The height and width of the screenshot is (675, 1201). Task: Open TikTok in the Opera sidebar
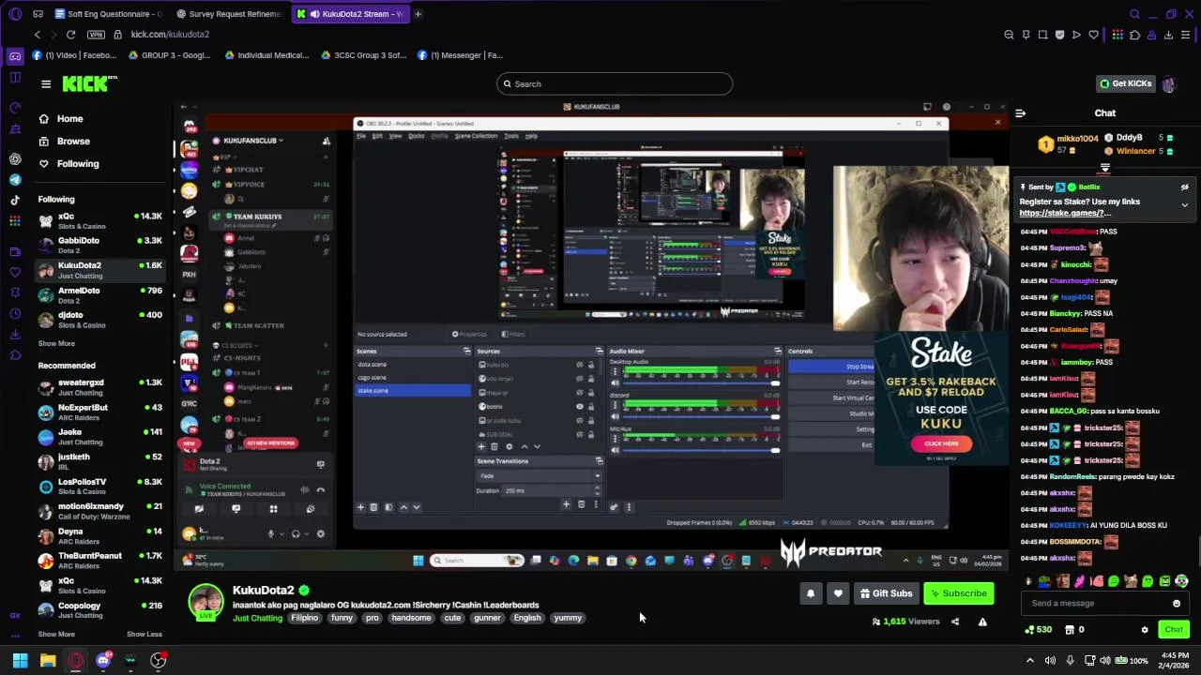[x=15, y=200]
